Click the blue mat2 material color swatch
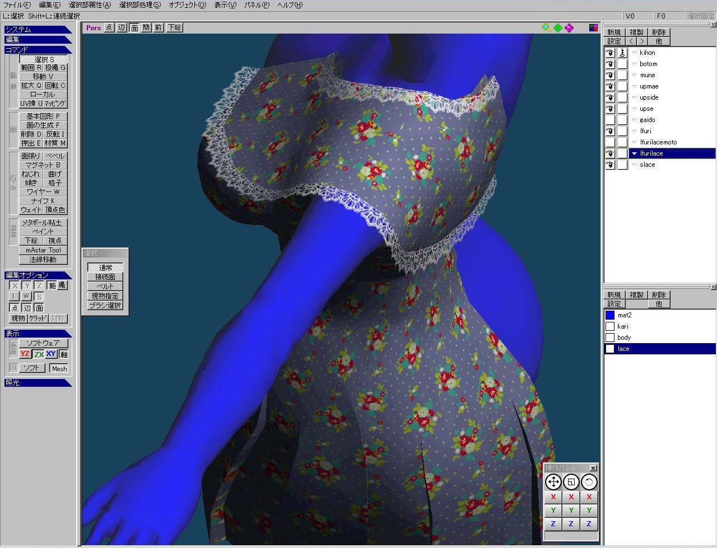The image size is (717, 548). tap(610, 315)
